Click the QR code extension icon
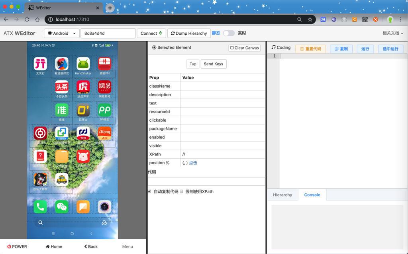 click(x=365, y=20)
